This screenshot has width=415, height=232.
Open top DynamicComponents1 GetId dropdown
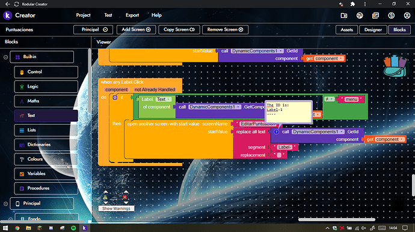tap(257, 51)
